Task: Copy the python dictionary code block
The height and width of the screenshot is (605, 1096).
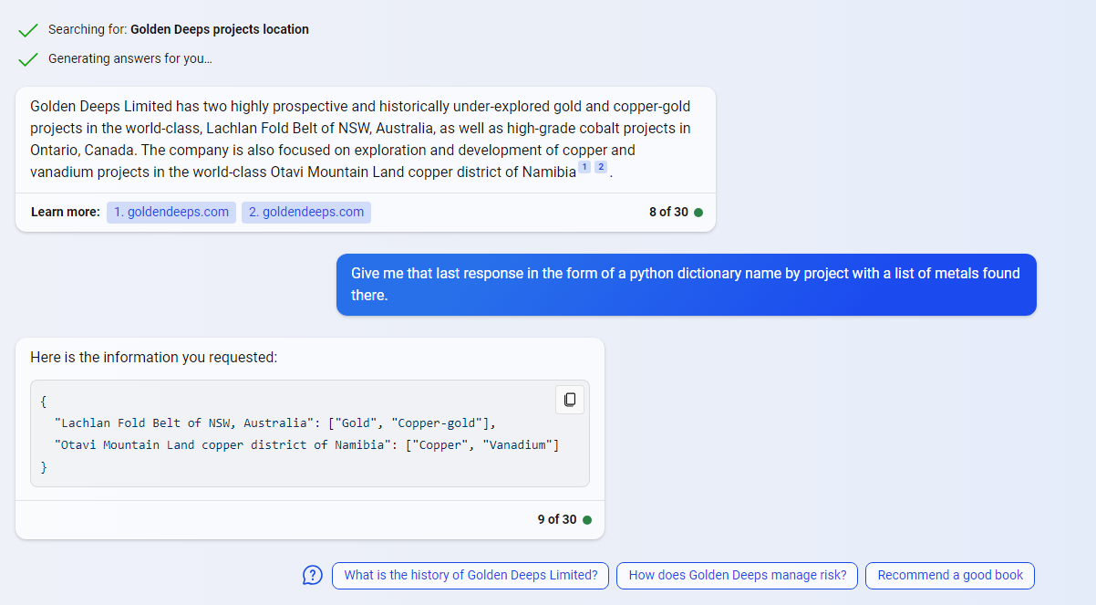Action: pyautogui.click(x=570, y=400)
